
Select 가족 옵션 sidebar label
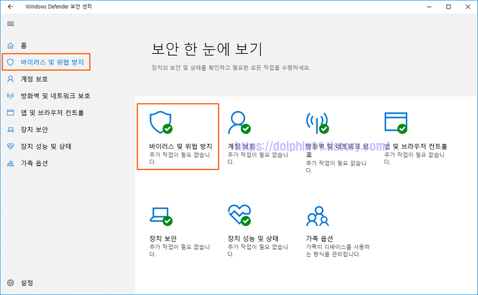coord(34,164)
